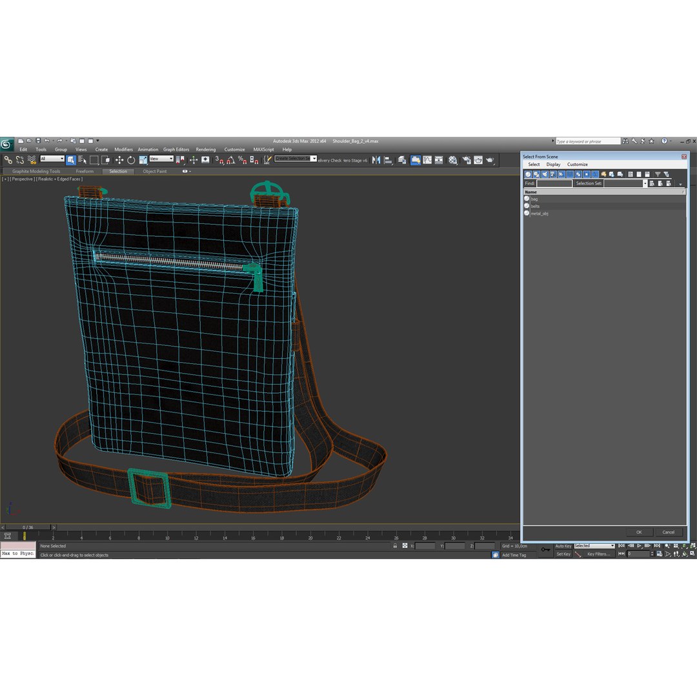Switch to the Object Paint ribbon tab

tap(155, 171)
